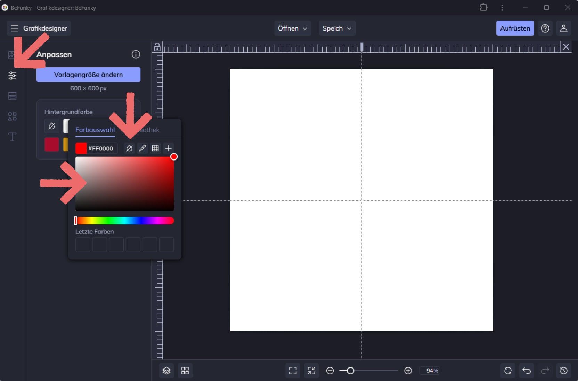The height and width of the screenshot is (381, 578).
Task: Click the Aufrüsten button
Action: 515,28
